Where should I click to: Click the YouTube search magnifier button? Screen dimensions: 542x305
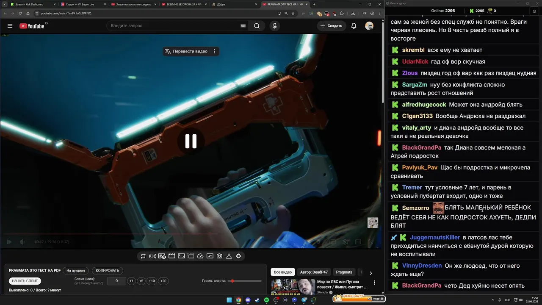(x=257, y=26)
